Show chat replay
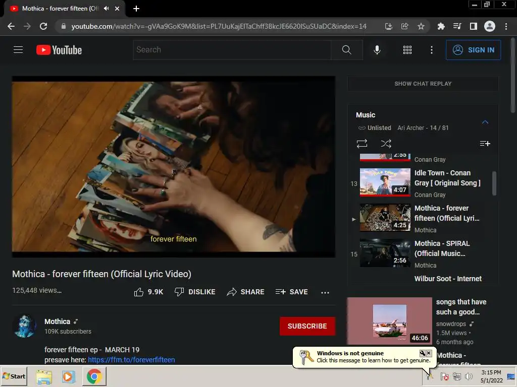The width and height of the screenshot is (517, 387). (x=423, y=84)
